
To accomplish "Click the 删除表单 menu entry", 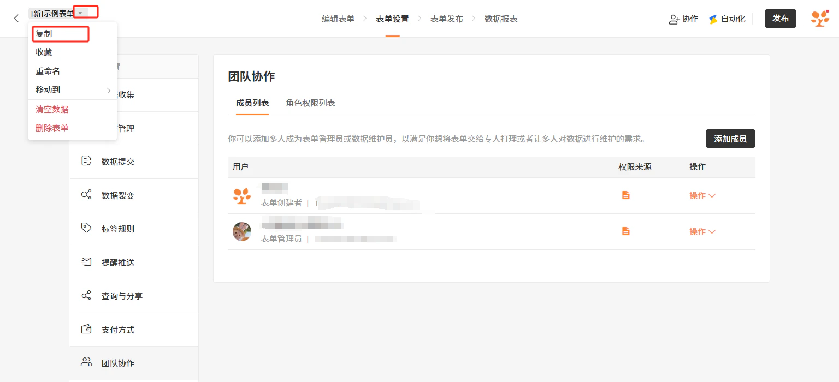I will pyautogui.click(x=52, y=128).
